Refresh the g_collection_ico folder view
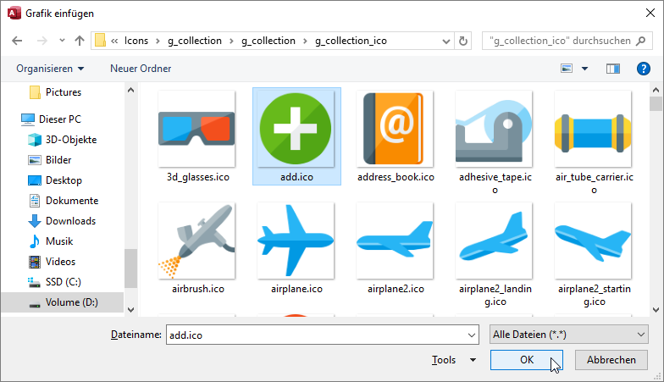The height and width of the screenshot is (382, 664). [463, 41]
